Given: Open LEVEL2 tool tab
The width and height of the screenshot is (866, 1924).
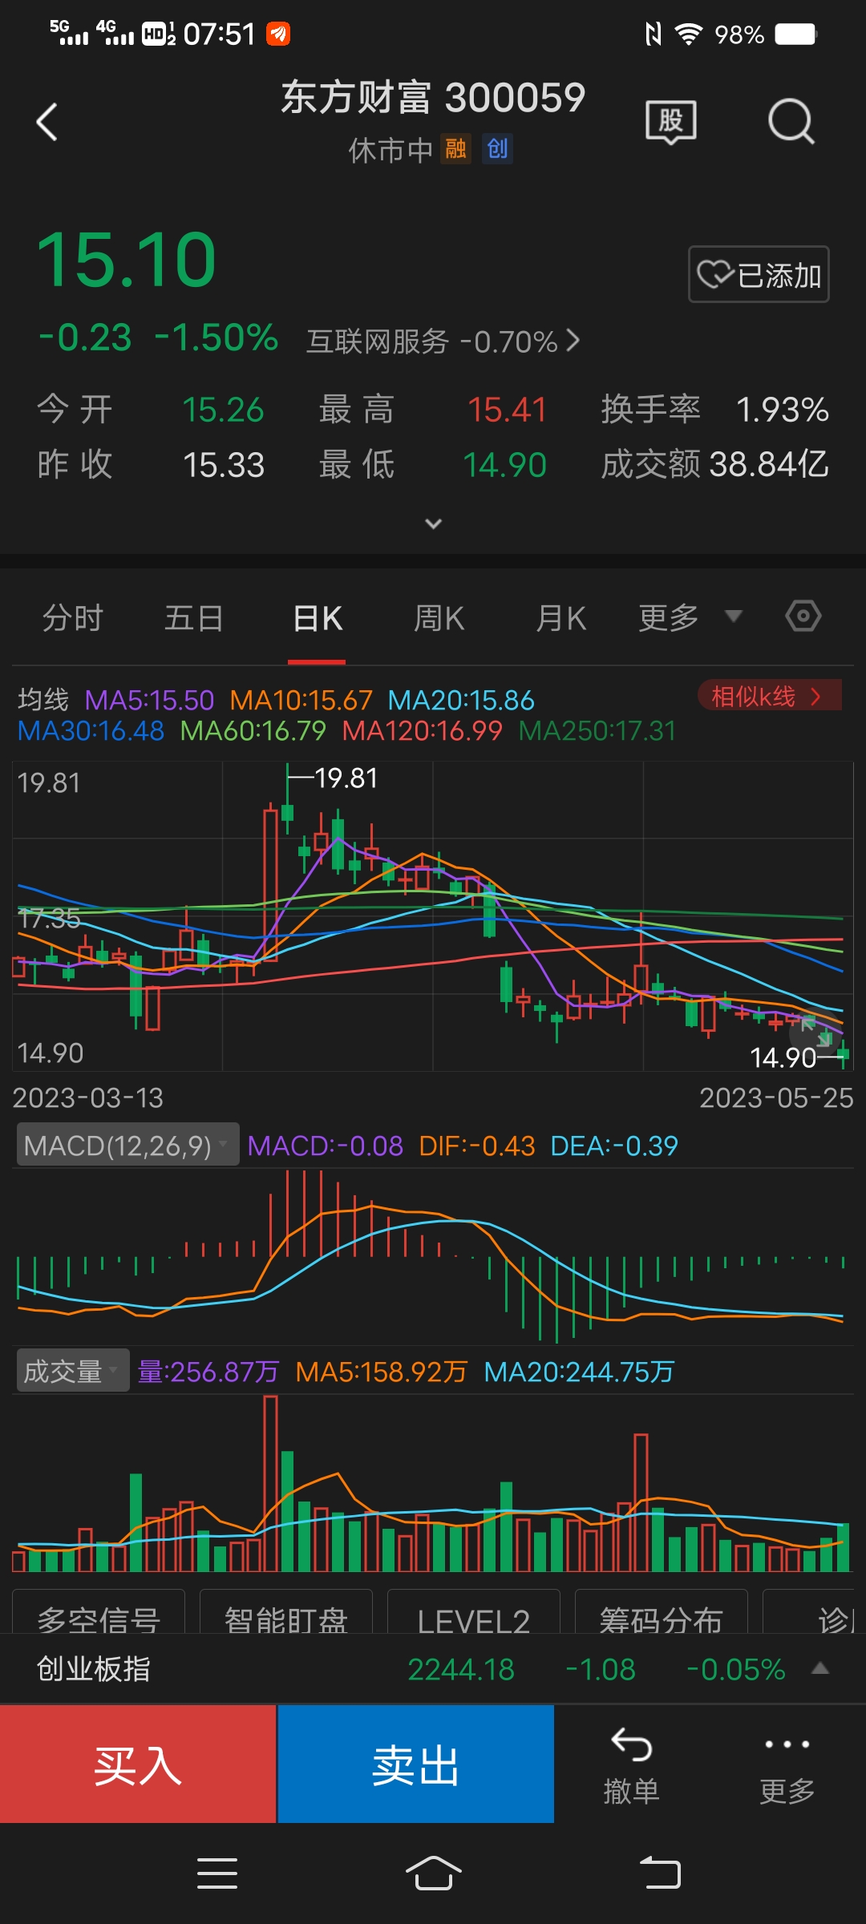Looking at the screenshot, I should (x=474, y=1613).
